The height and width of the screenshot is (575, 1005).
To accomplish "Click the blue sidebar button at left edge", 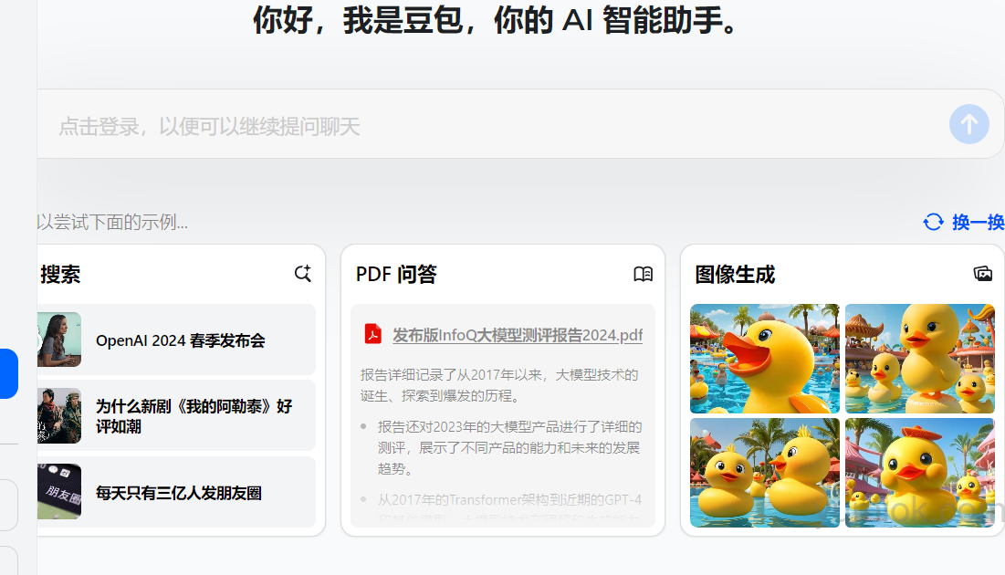I will [x=9, y=373].
